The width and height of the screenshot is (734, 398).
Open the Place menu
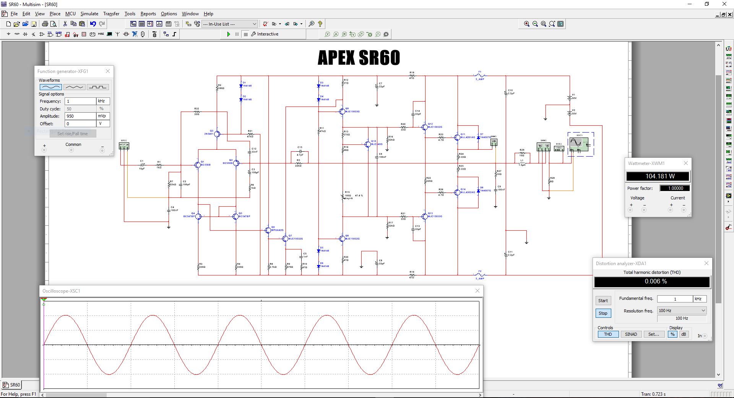point(55,14)
